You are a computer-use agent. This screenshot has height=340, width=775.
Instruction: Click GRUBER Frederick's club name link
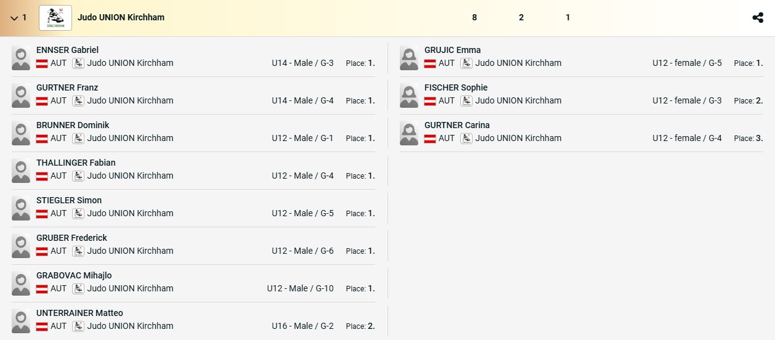(130, 251)
